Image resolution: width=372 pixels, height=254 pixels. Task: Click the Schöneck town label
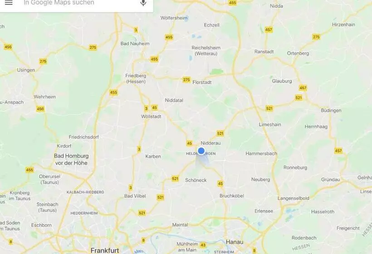(x=196, y=180)
